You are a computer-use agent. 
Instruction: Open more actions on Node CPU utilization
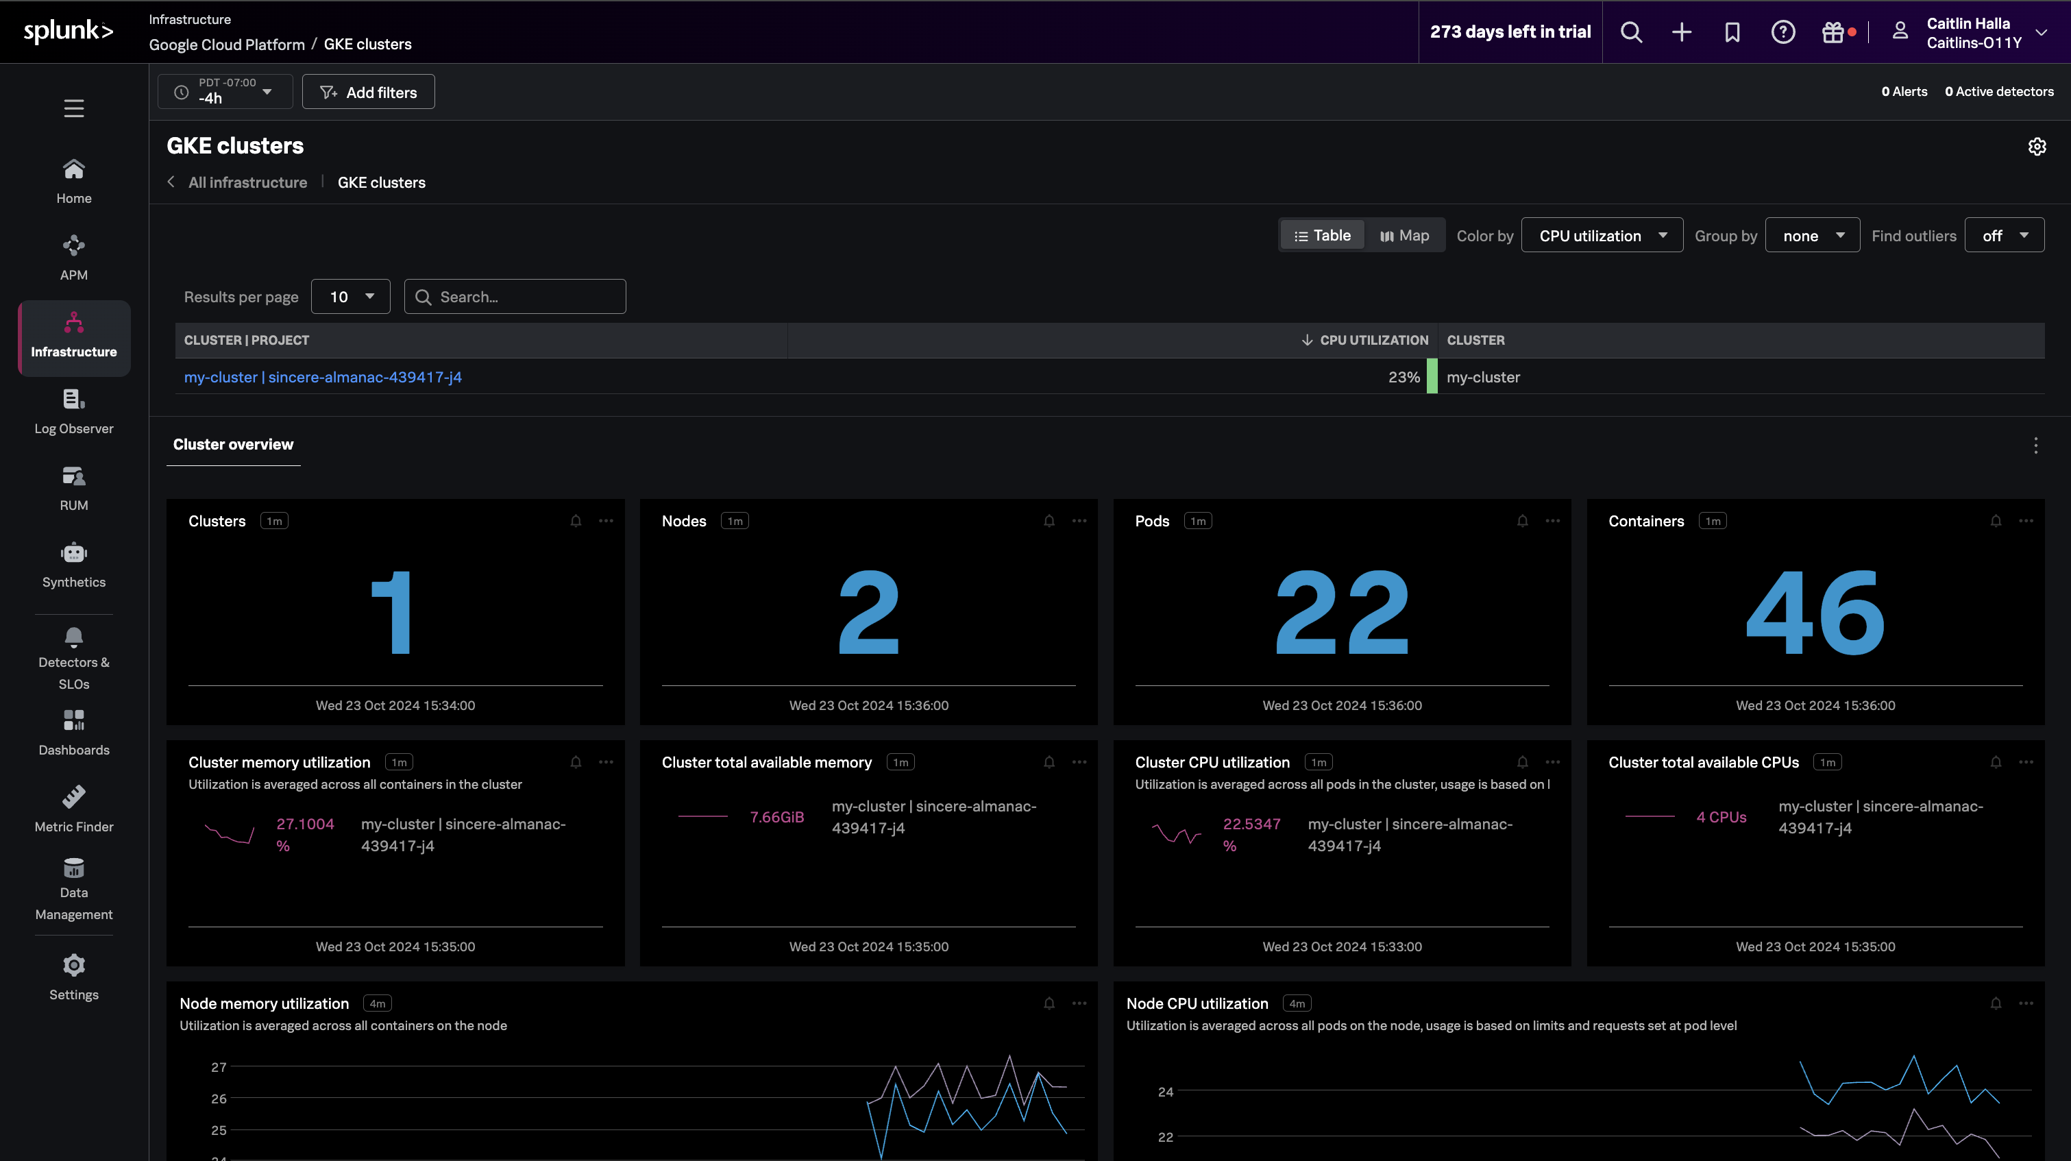point(2026,1003)
